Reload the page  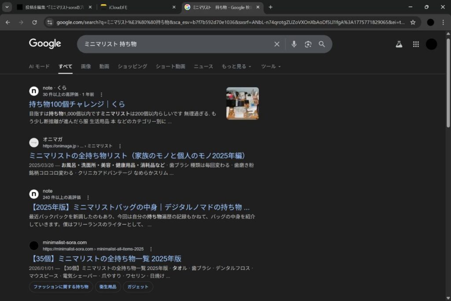pyautogui.click(x=34, y=22)
